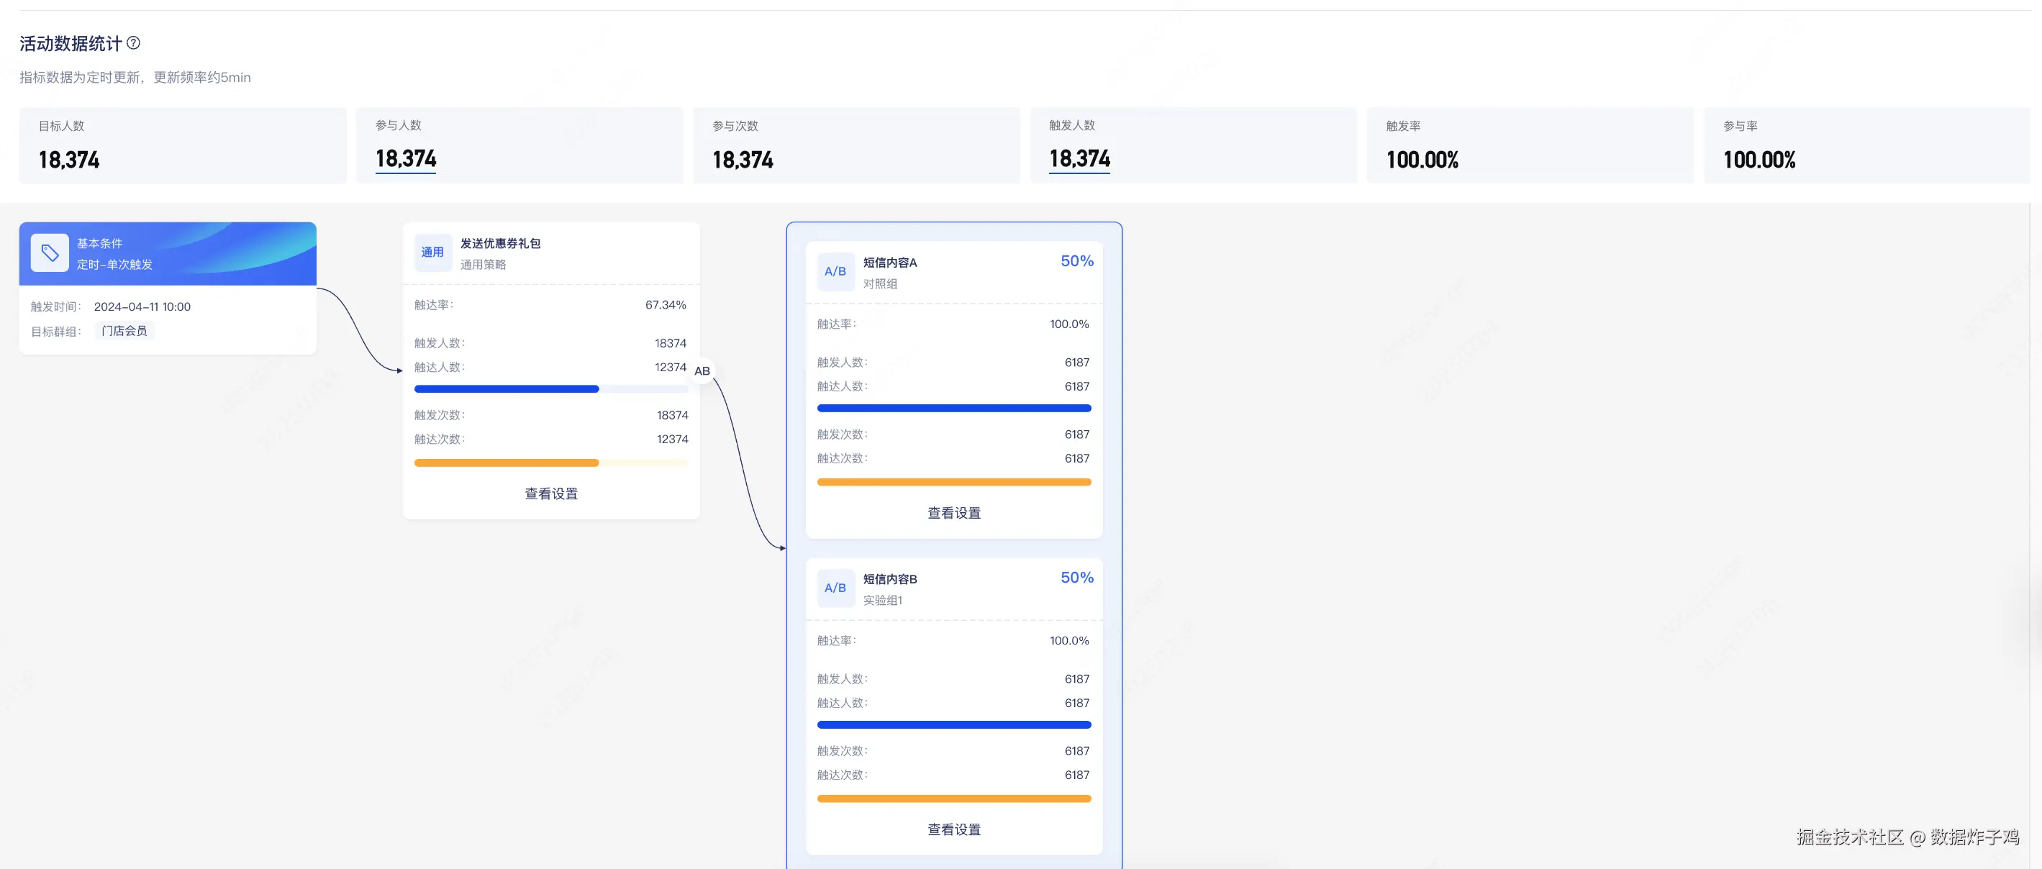The image size is (2042, 869).
Task: Click the 通用策略 subtitle
Action: [x=484, y=265]
